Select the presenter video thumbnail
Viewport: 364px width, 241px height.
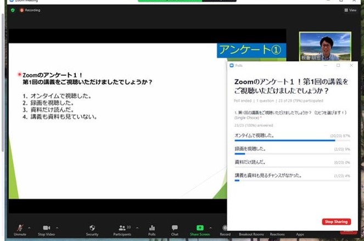point(325,47)
